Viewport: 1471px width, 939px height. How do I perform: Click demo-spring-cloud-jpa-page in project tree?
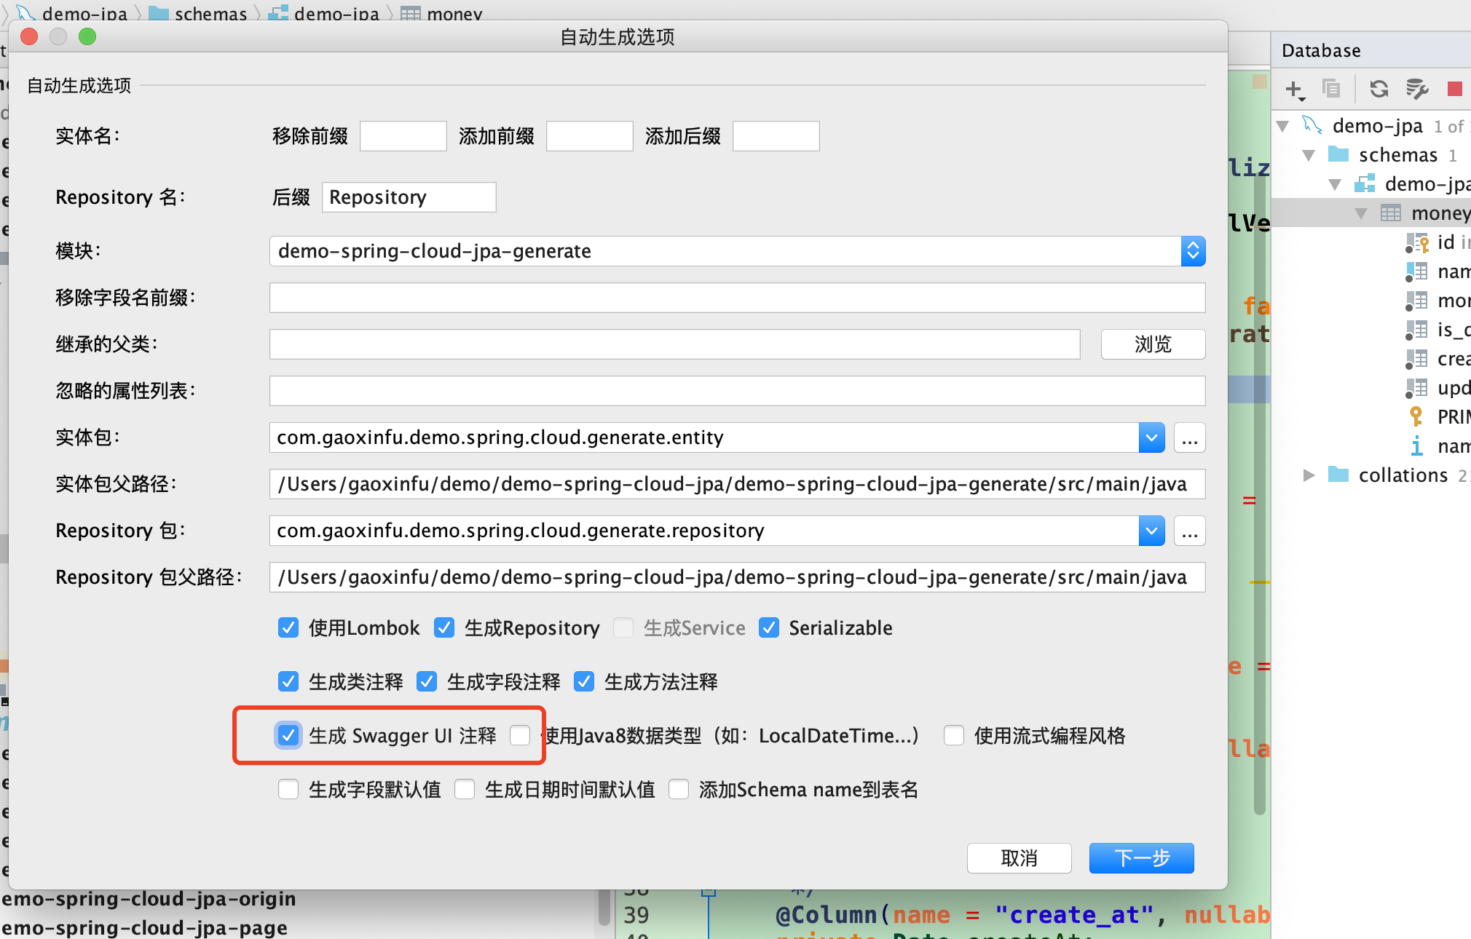[144, 927]
